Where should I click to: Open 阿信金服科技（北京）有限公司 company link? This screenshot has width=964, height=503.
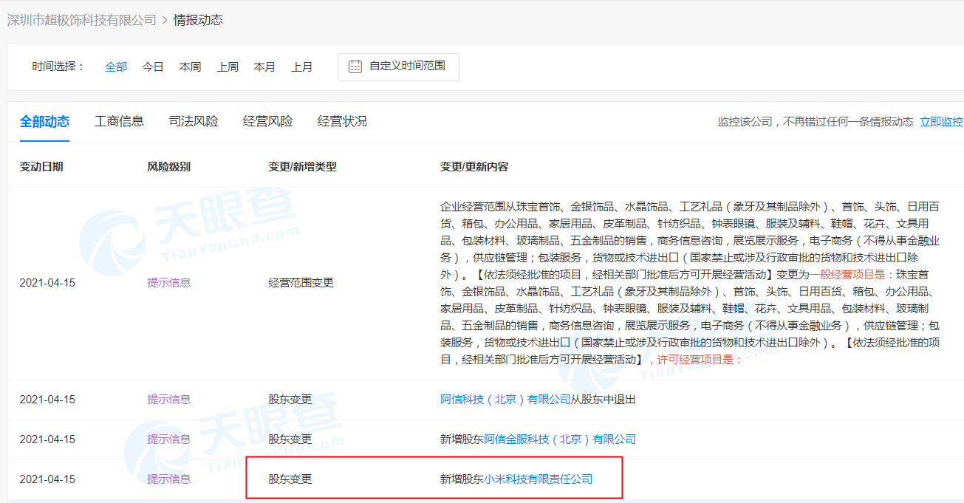pyautogui.click(x=560, y=439)
